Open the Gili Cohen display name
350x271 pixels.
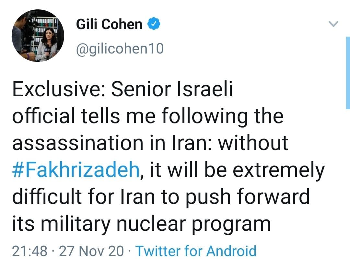click(x=109, y=24)
